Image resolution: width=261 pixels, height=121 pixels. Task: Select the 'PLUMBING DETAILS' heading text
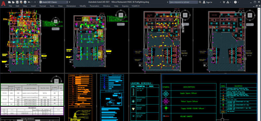coord(112,91)
